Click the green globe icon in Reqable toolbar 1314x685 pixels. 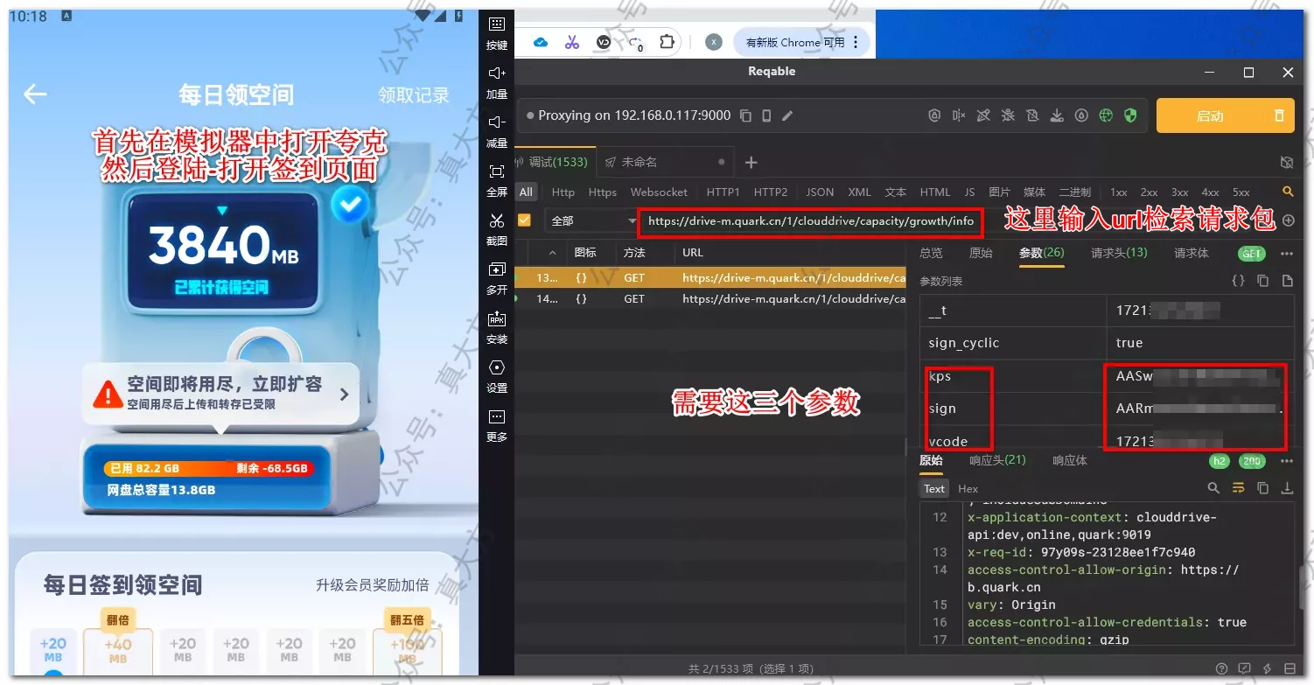pos(1106,115)
